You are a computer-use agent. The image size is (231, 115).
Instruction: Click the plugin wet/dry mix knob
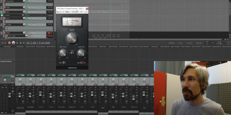[x=84, y=12]
